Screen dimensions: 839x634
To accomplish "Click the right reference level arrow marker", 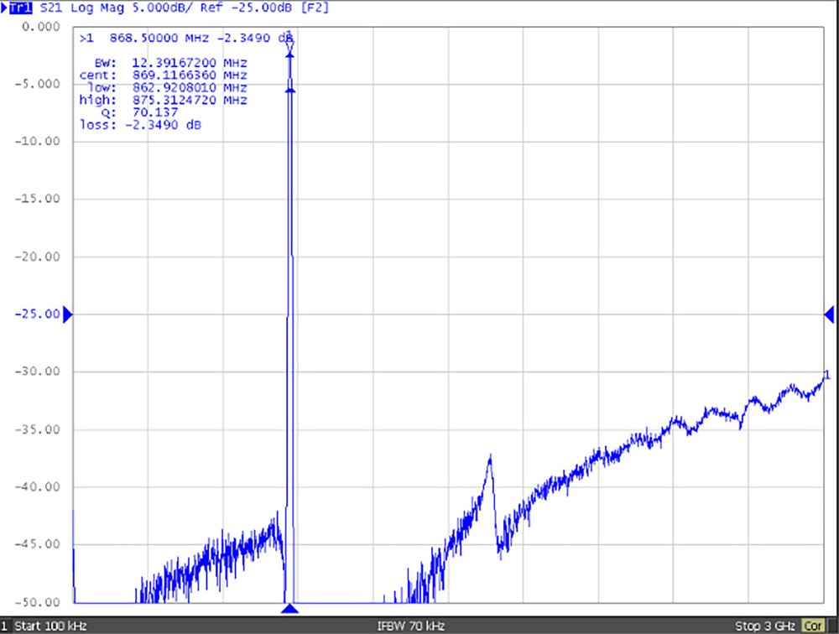I will 829,314.
